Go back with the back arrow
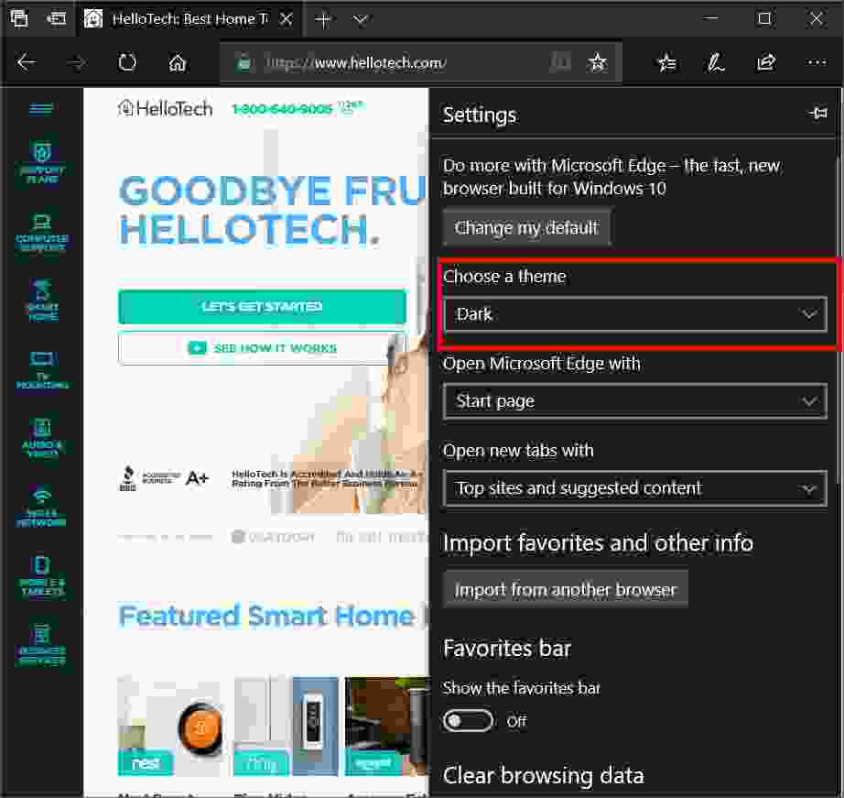Viewport: 844px width, 798px height. click(x=26, y=62)
